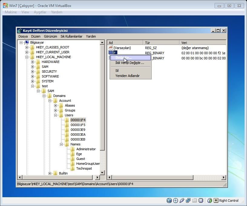Choose 'Sil' in the context menu

pos(117,71)
